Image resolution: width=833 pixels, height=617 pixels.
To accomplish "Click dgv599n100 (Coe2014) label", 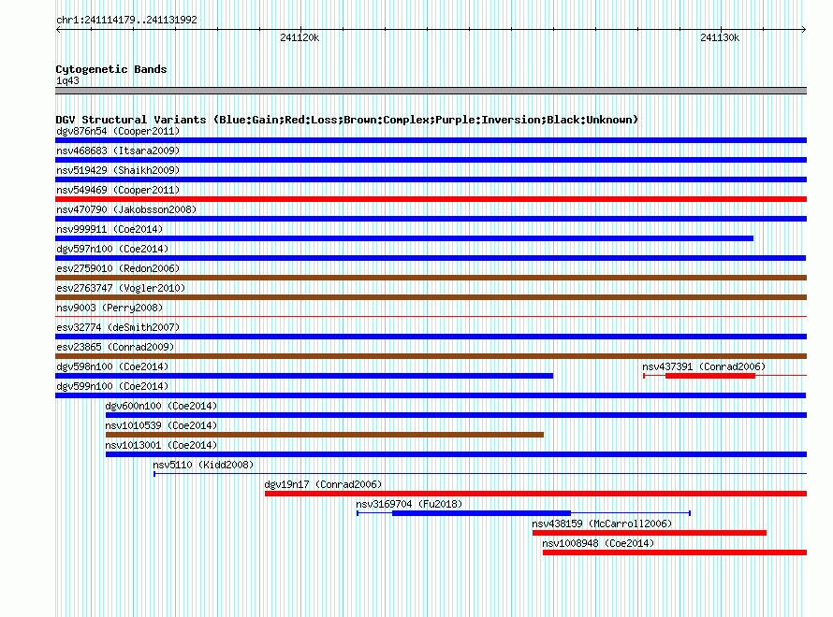I will [x=112, y=386].
